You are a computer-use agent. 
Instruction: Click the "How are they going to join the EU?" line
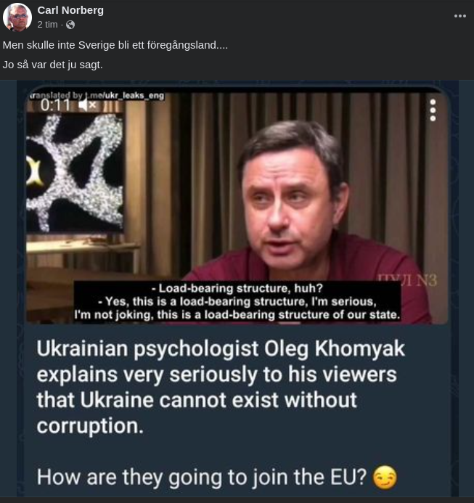pyautogui.click(x=202, y=477)
